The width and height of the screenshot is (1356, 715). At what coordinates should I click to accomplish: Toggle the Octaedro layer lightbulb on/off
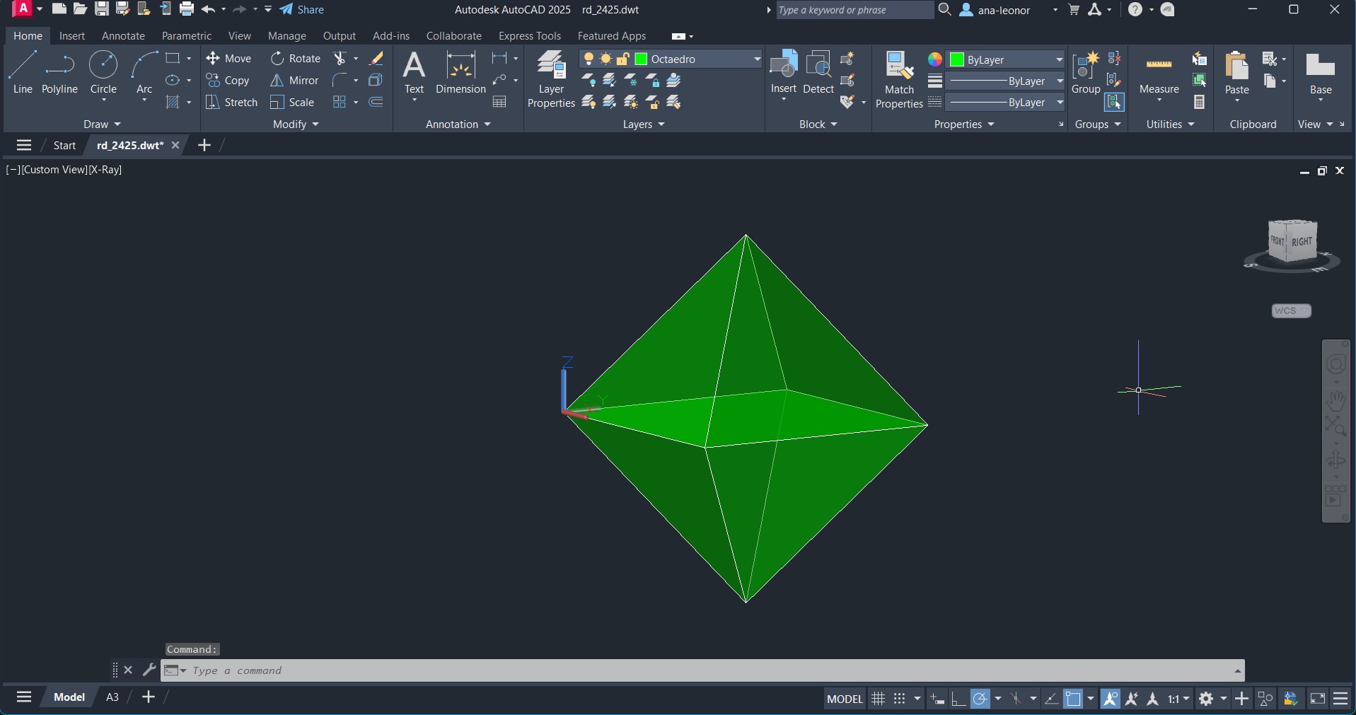(589, 59)
